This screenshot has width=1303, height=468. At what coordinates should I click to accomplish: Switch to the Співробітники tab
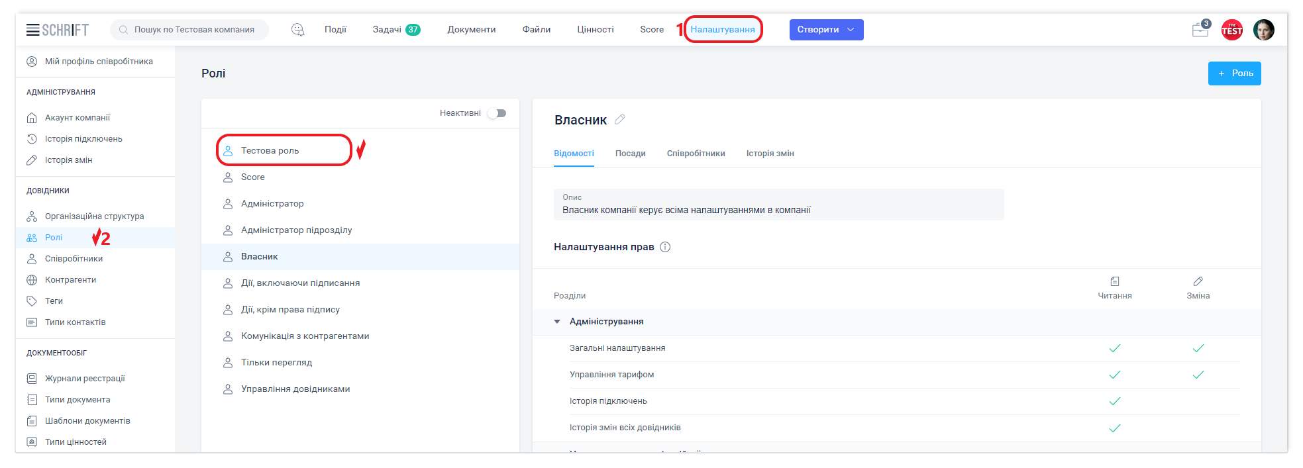coord(696,154)
